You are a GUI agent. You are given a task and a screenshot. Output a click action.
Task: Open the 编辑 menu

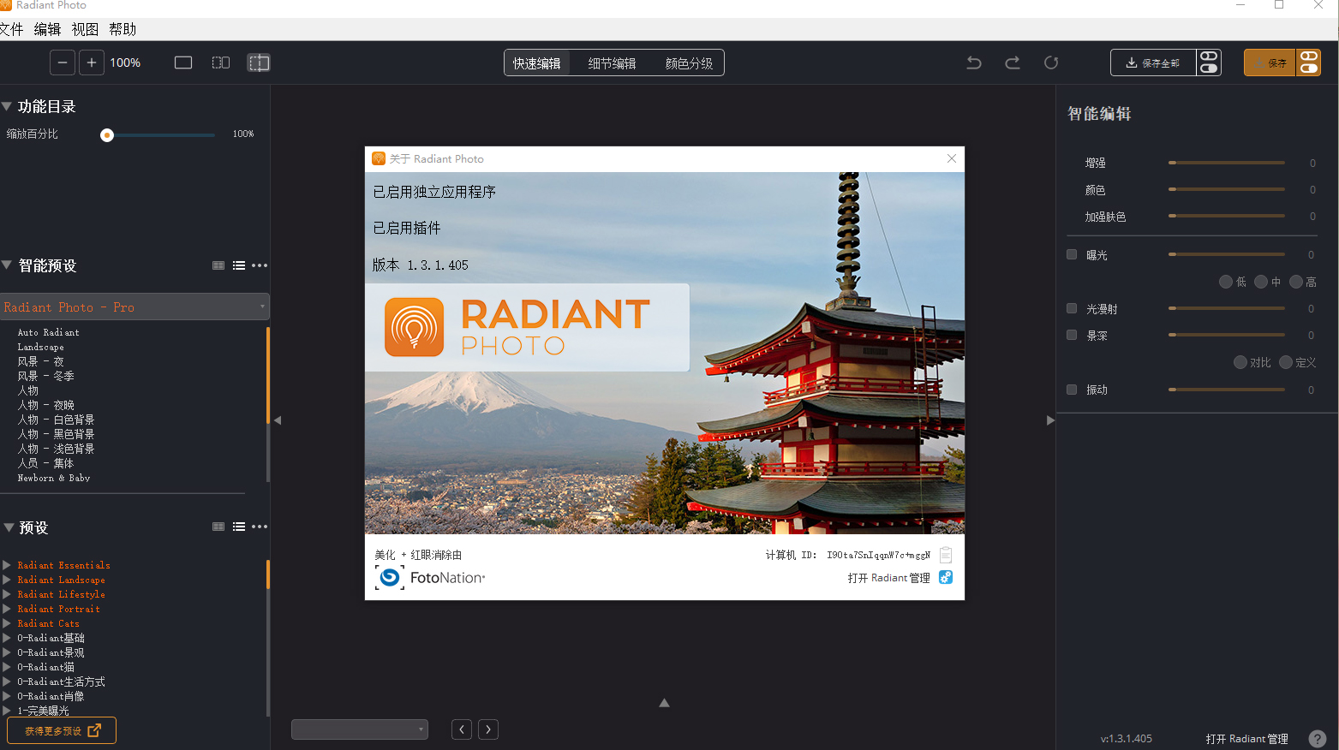tap(47, 29)
